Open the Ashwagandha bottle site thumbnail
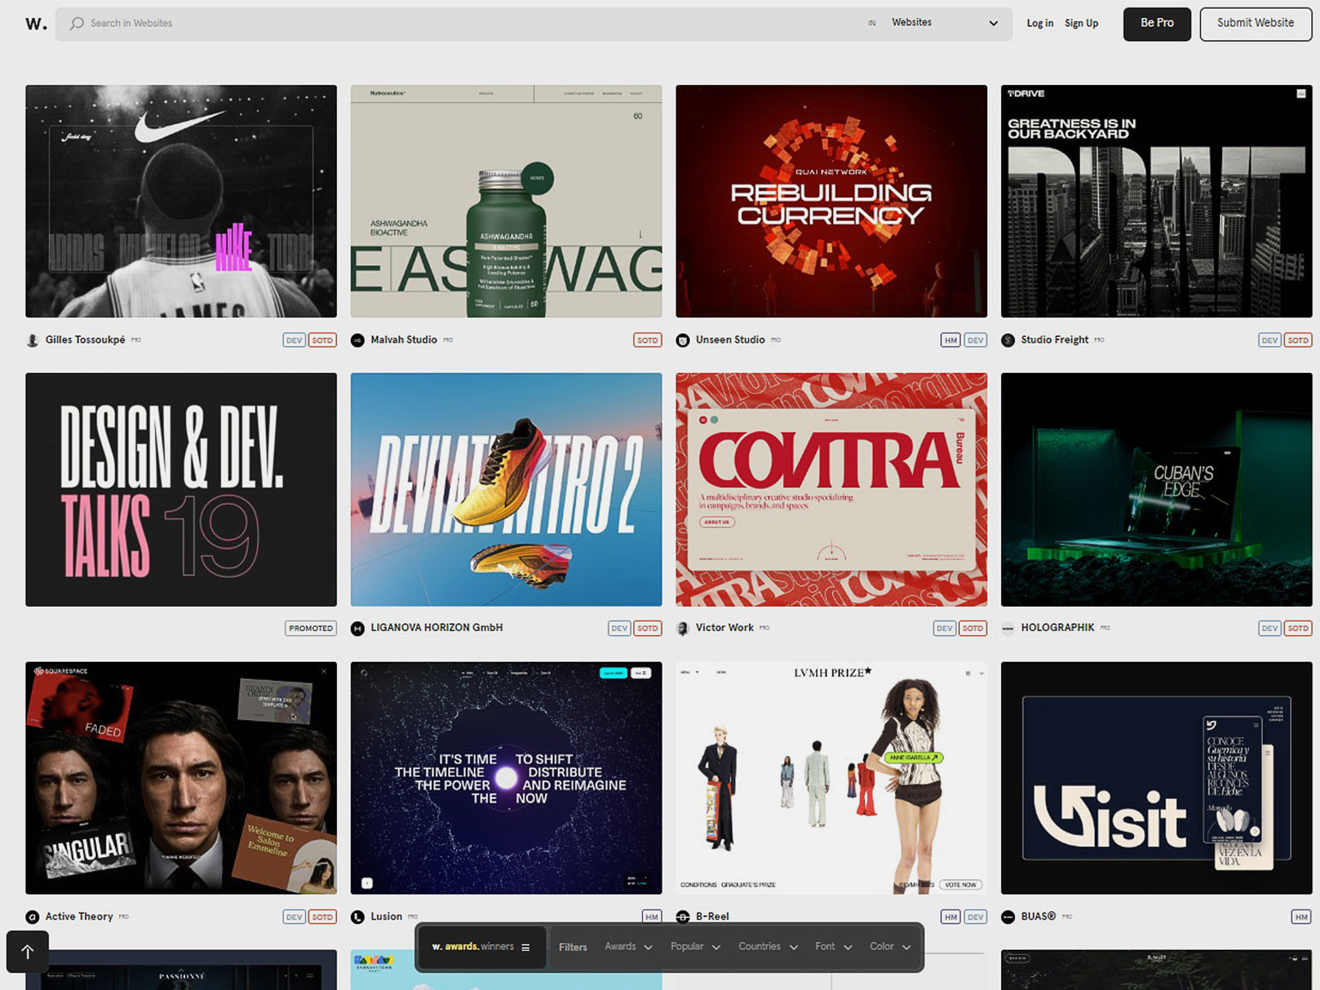The height and width of the screenshot is (990, 1320). pyautogui.click(x=506, y=201)
